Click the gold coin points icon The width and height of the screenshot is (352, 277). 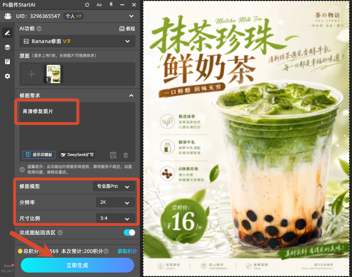(x=20, y=251)
